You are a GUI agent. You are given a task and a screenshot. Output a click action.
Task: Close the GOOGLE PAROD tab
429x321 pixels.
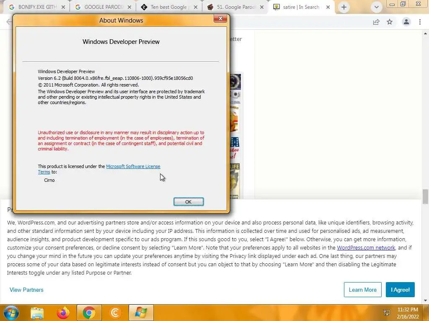129,7
